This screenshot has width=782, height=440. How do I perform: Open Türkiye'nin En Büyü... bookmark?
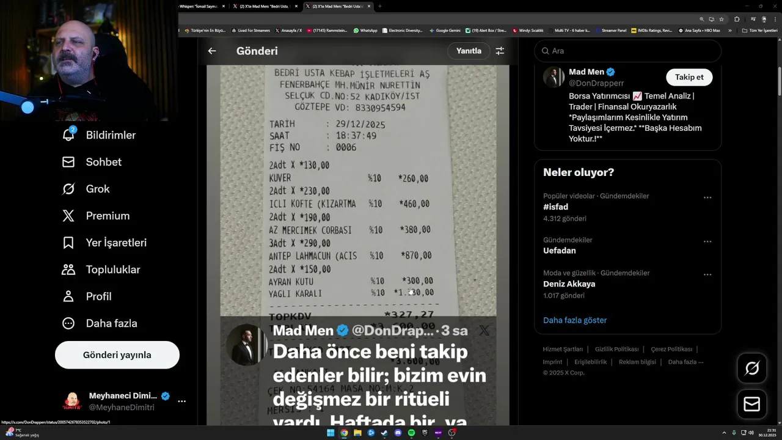pyautogui.click(x=205, y=30)
